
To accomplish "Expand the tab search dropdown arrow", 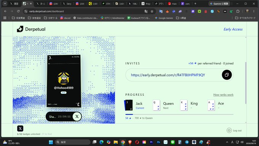I will tap(5, 3).
